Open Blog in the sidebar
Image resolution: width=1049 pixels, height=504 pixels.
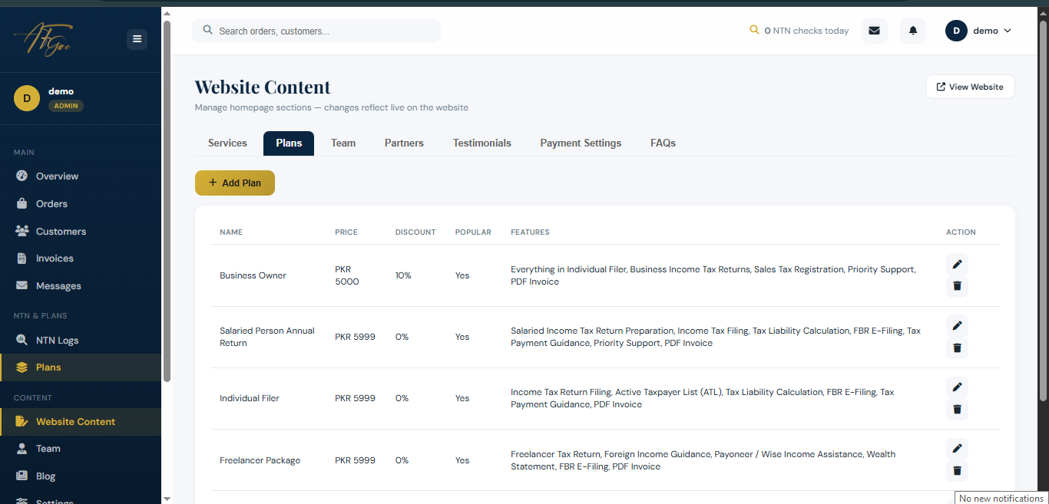click(x=81, y=476)
